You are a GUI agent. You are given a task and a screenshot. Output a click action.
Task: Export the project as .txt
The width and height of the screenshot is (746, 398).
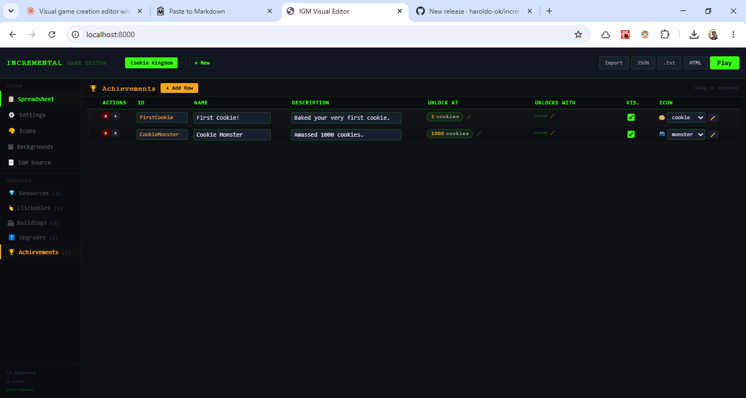pyautogui.click(x=670, y=63)
